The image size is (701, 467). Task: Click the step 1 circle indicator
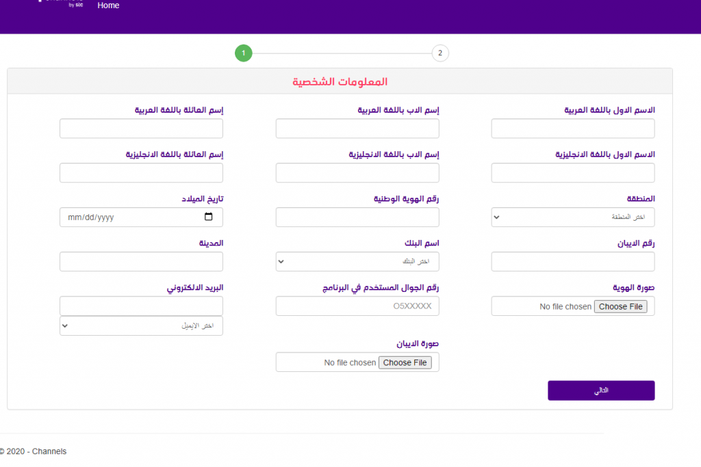pos(243,53)
